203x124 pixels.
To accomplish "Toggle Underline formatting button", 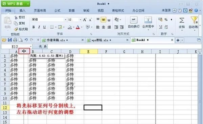I will click(44, 27).
